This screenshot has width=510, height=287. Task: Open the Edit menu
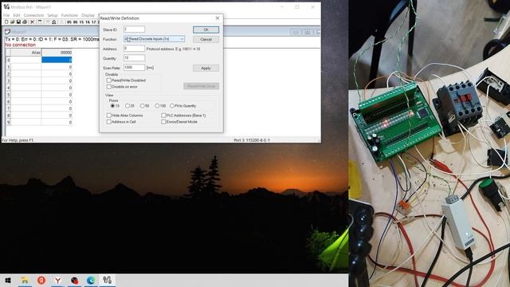click(x=16, y=15)
